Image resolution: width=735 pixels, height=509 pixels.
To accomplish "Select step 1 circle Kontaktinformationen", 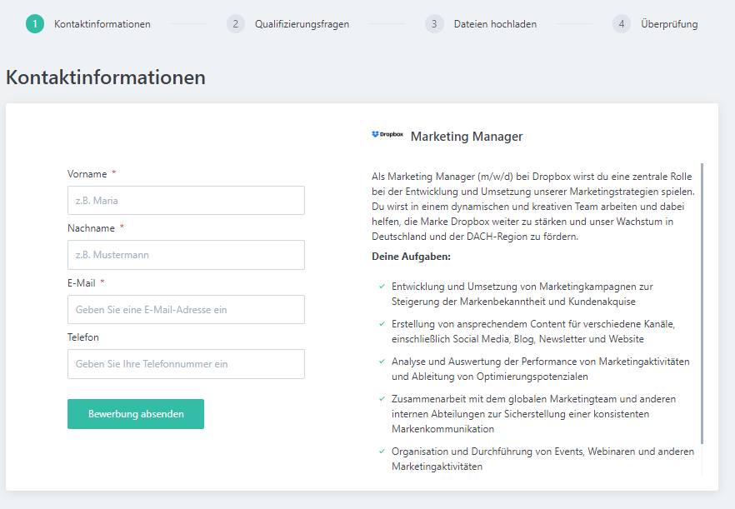I will [35, 24].
